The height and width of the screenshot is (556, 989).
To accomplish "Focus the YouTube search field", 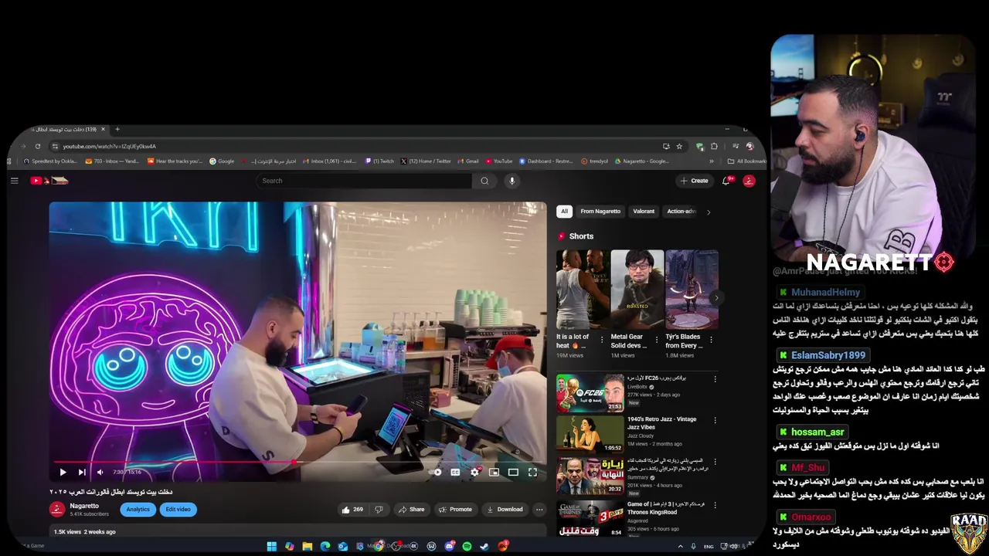I will pyautogui.click(x=365, y=181).
